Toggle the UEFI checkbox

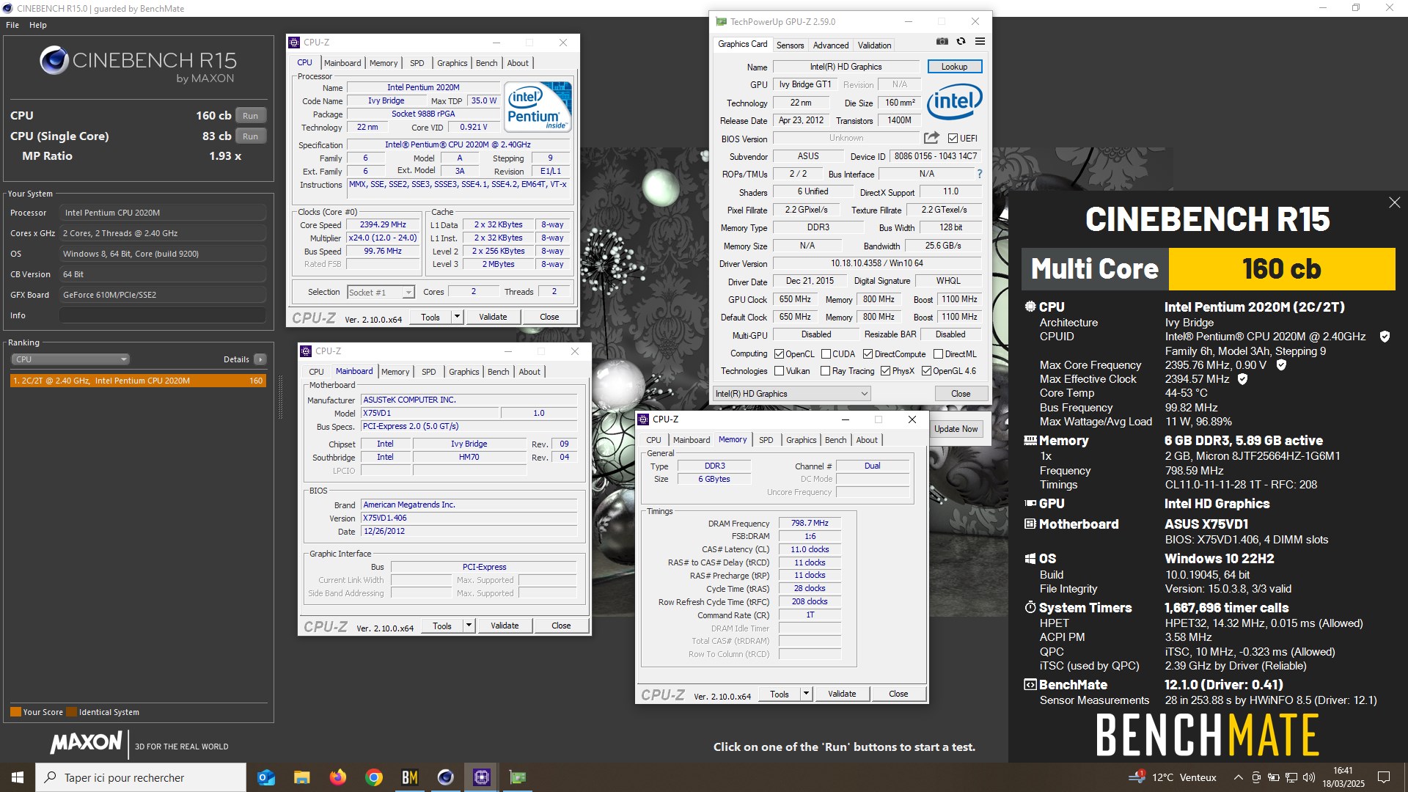pos(953,138)
